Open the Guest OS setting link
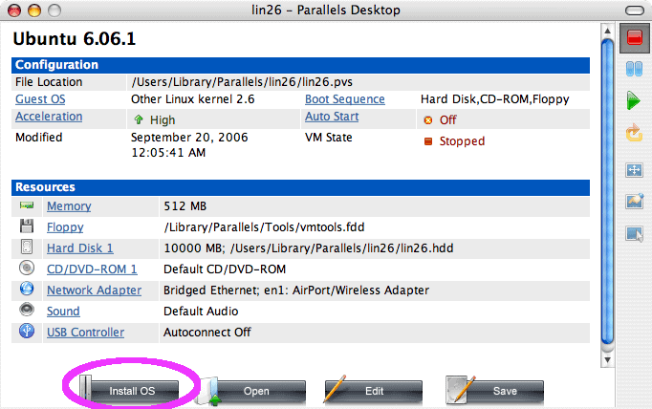652x409 pixels. [38, 99]
